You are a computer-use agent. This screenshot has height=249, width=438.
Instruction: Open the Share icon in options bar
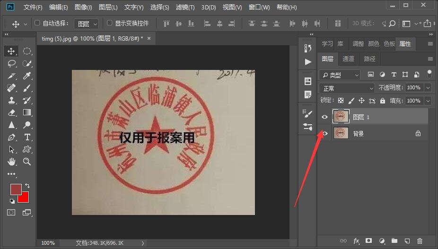tap(427, 24)
